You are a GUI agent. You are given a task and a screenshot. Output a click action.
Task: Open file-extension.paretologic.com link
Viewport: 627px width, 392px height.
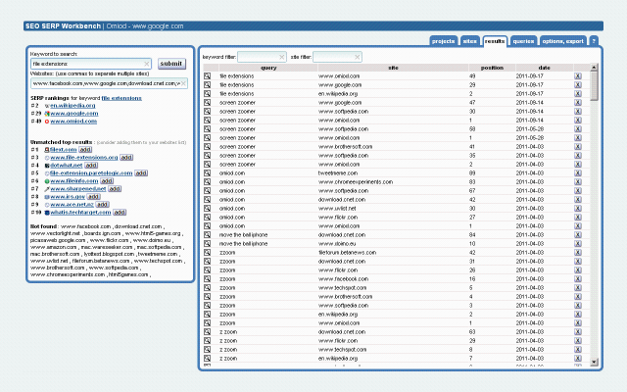pos(91,173)
